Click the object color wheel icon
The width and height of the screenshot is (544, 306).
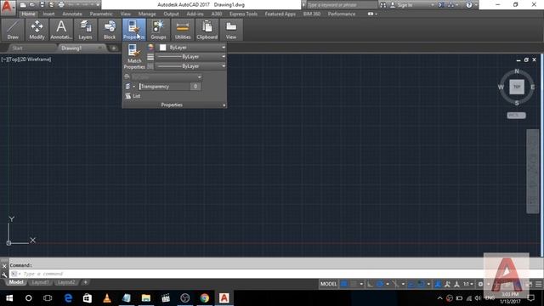(x=150, y=48)
